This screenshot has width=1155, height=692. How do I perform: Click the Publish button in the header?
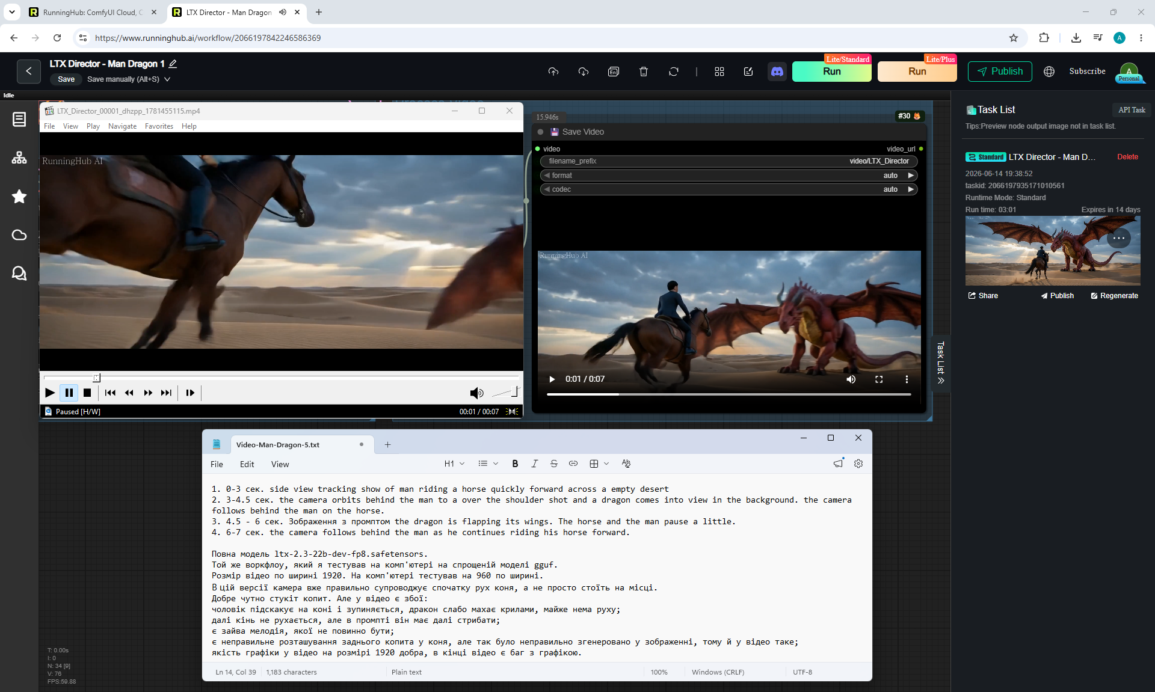(1000, 71)
